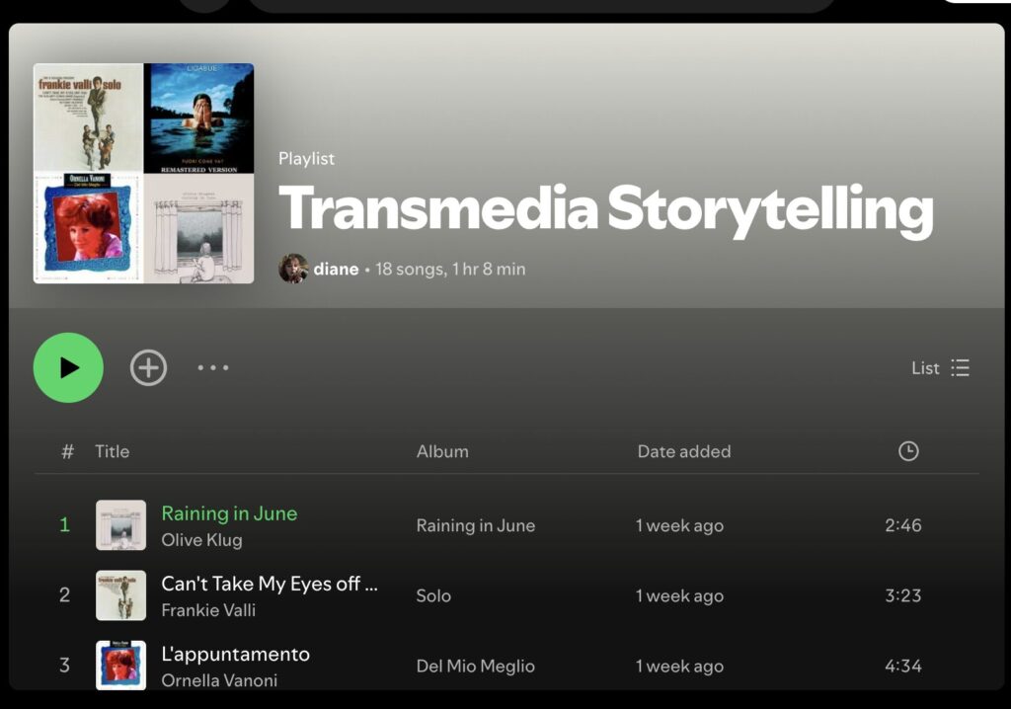Open the Del Mio Meglio album link

476,667
